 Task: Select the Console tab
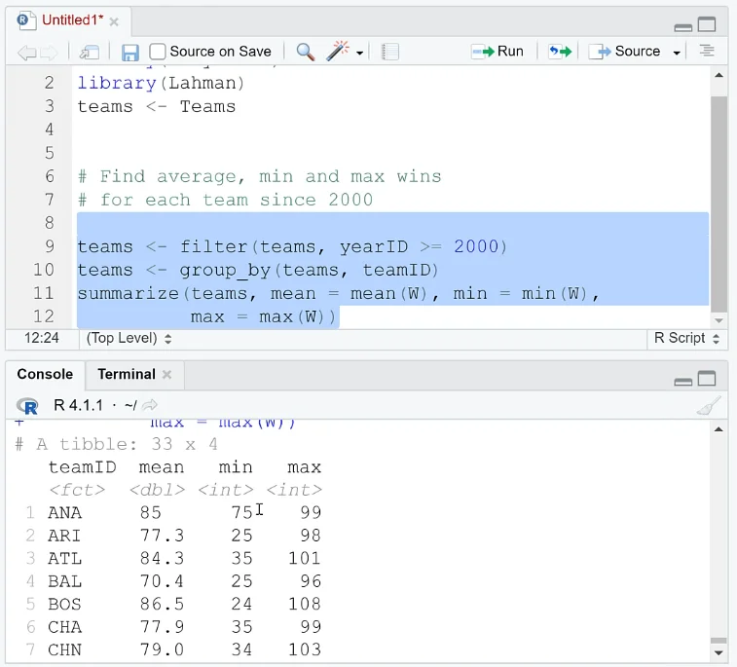coord(45,374)
